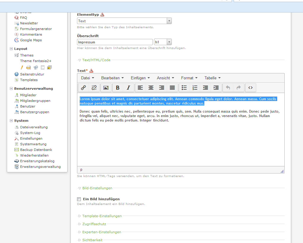This screenshot has width=303, height=243.
Task: Open the Tabelle menu
Action: [212, 78]
